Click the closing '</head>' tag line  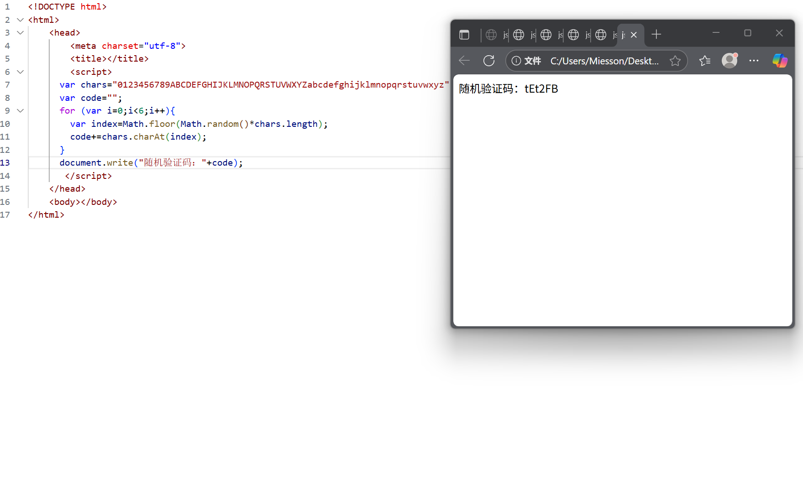67,188
